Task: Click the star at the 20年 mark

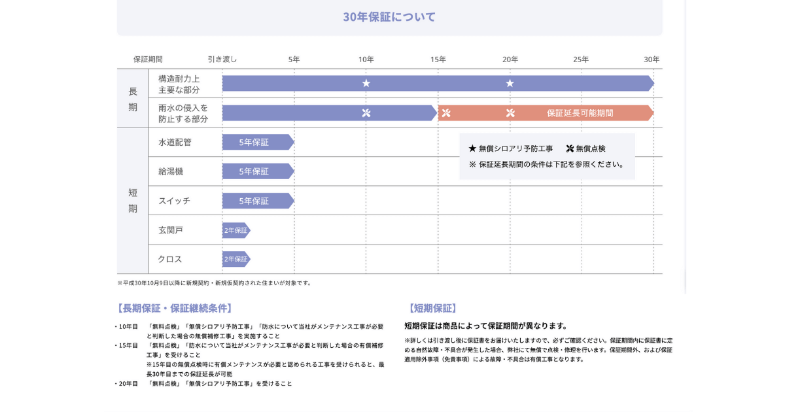Action: coord(510,83)
